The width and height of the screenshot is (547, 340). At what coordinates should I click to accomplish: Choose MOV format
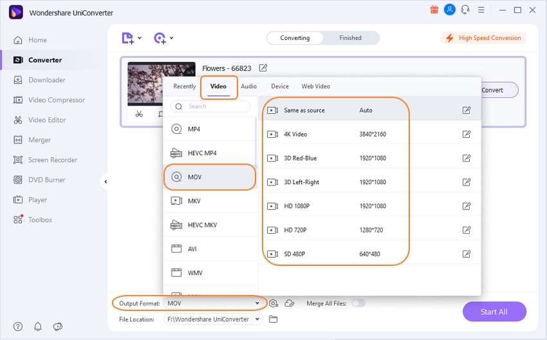click(210, 177)
